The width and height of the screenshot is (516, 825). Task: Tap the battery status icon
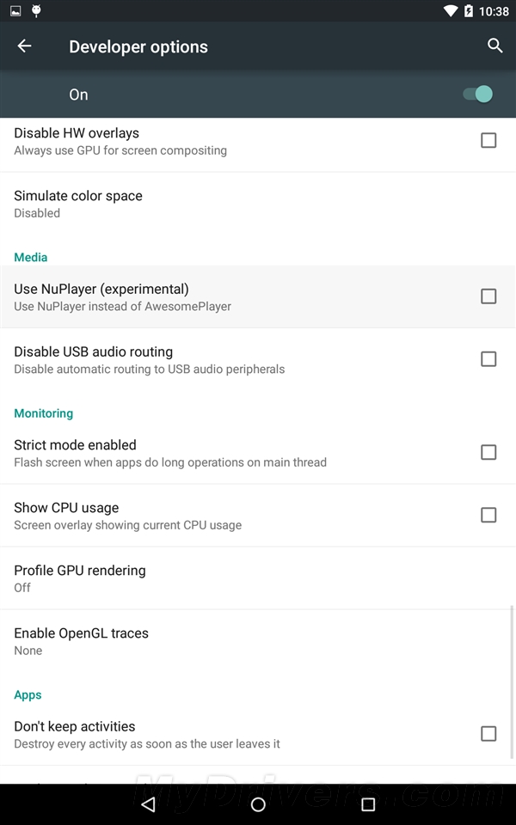tap(469, 11)
